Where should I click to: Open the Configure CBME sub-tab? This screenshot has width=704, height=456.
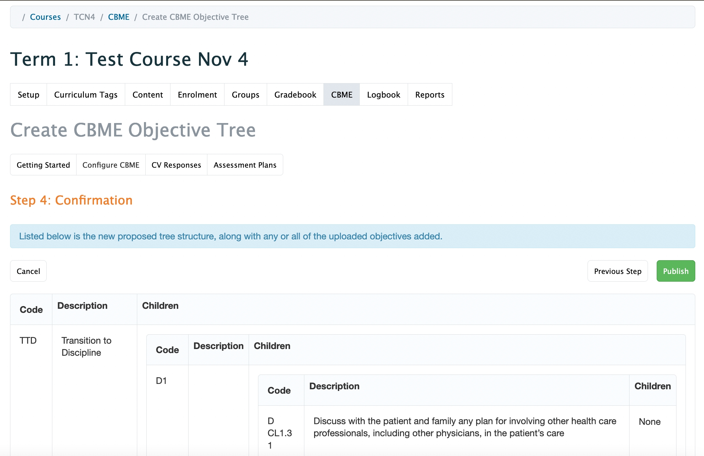point(111,165)
